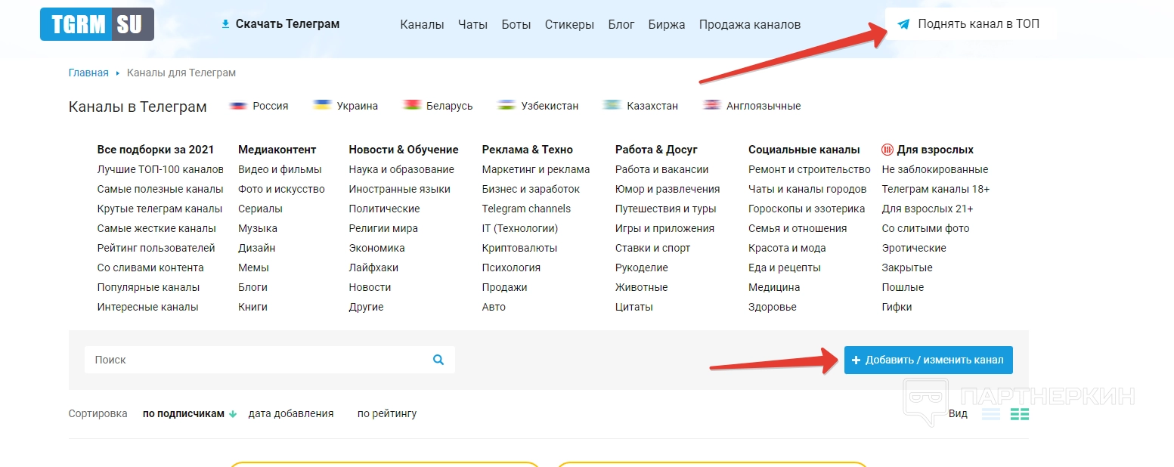Click the Russia flag icon
The height and width of the screenshot is (467, 1174).
point(239,106)
